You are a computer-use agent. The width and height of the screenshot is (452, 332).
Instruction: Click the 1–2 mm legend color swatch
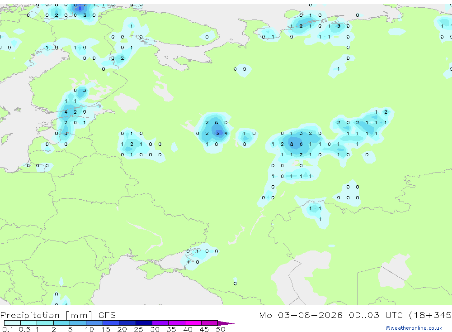pyautogui.click(x=45, y=323)
